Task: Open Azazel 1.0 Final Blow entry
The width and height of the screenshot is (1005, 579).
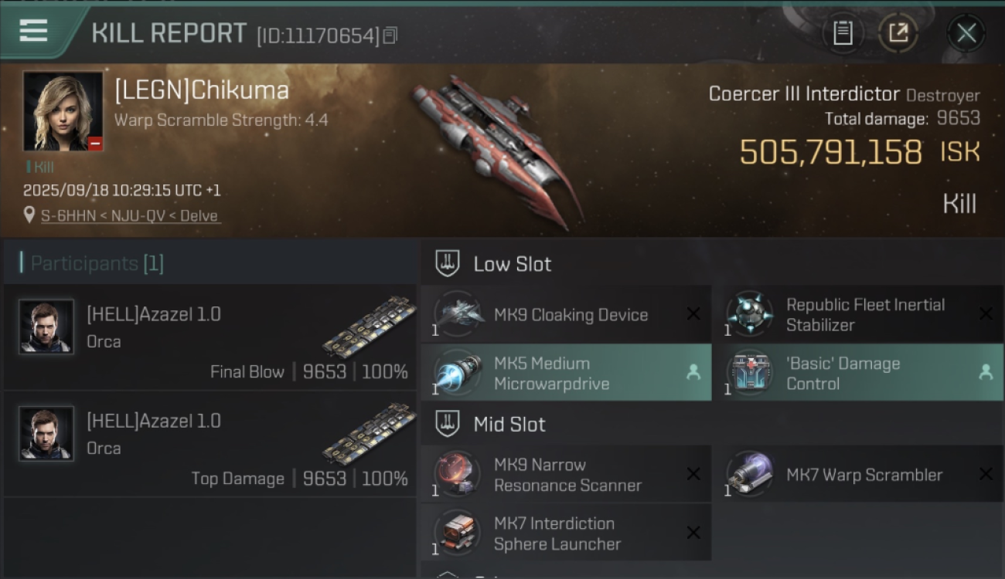Action: click(210, 337)
